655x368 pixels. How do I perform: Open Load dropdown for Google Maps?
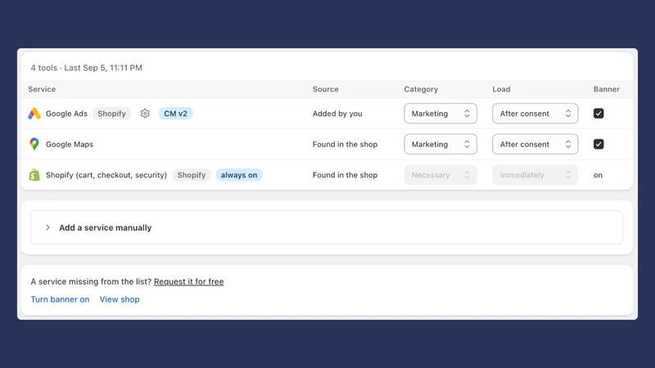coord(535,144)
